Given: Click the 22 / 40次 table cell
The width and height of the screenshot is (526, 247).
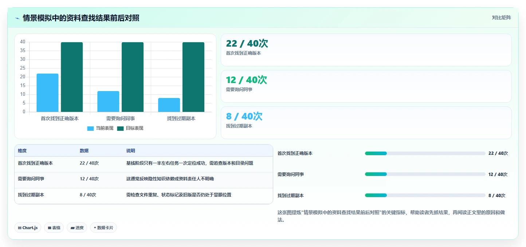Looking at the screenshot, I should [x=89, y=163].
